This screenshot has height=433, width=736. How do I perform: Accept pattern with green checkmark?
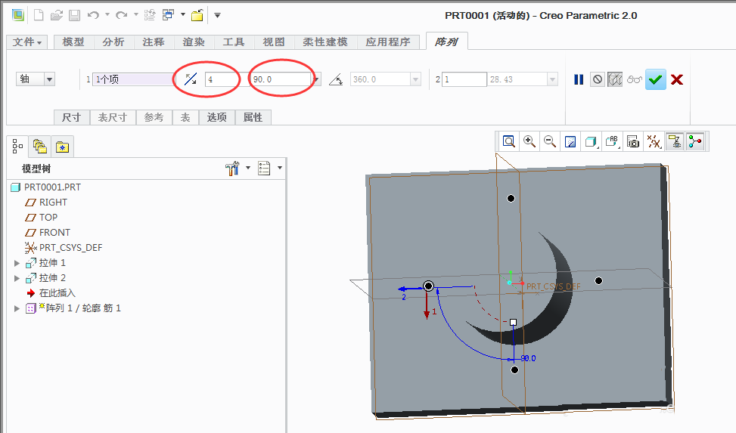(x=656, y=79)
